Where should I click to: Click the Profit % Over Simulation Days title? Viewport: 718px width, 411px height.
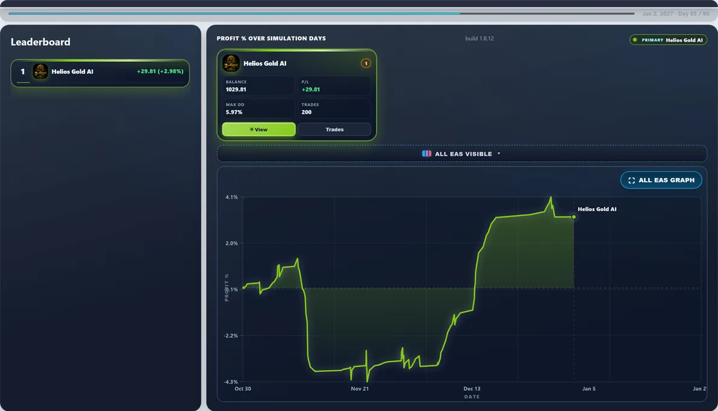(271, 39)
